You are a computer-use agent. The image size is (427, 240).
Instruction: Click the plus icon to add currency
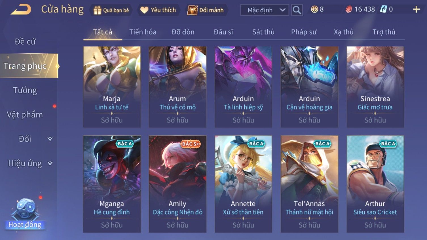[416, 9]
